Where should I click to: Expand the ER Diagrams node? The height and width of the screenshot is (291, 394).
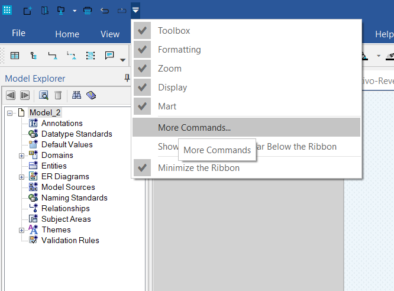tap(22, 177)
